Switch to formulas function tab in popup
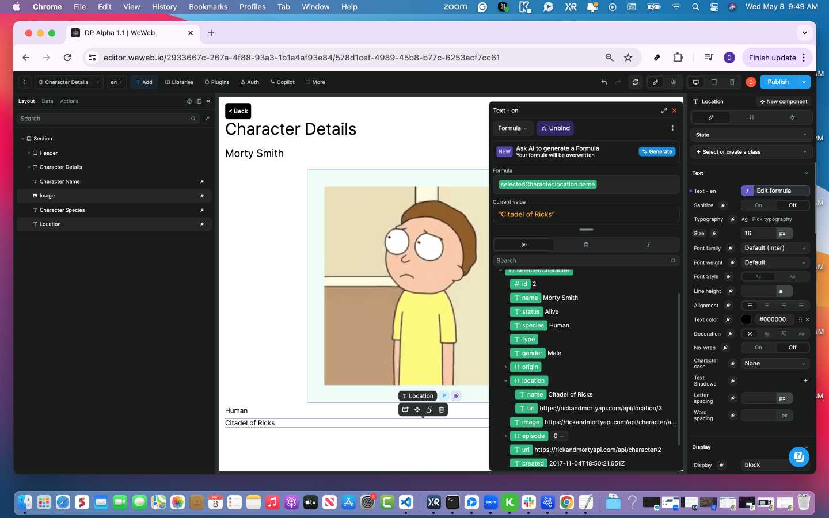This screenshot has width=829, height=518. (x=648, y=245)
